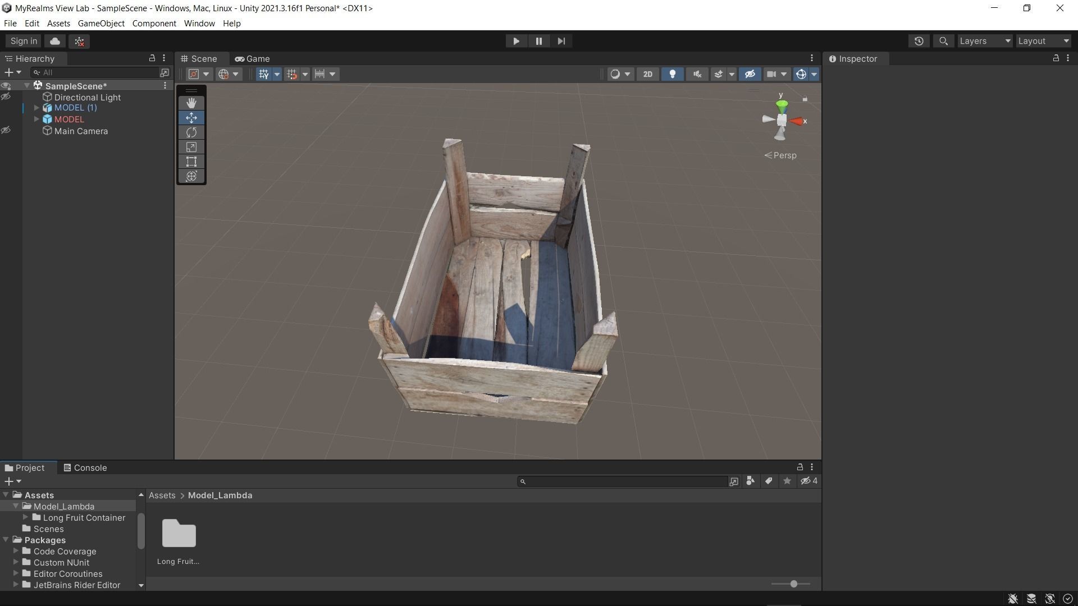Select the Scale tool
Viewport: 1078px width, 606px height.
pos(191,147)
